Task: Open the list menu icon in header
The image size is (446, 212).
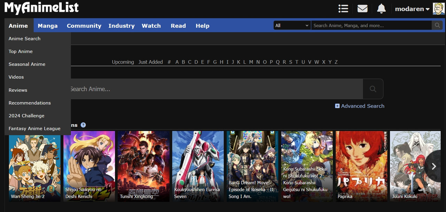Action: (343, 9)
